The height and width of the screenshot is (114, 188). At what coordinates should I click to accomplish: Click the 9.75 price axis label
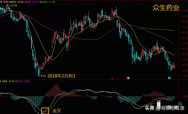[185, 71]
